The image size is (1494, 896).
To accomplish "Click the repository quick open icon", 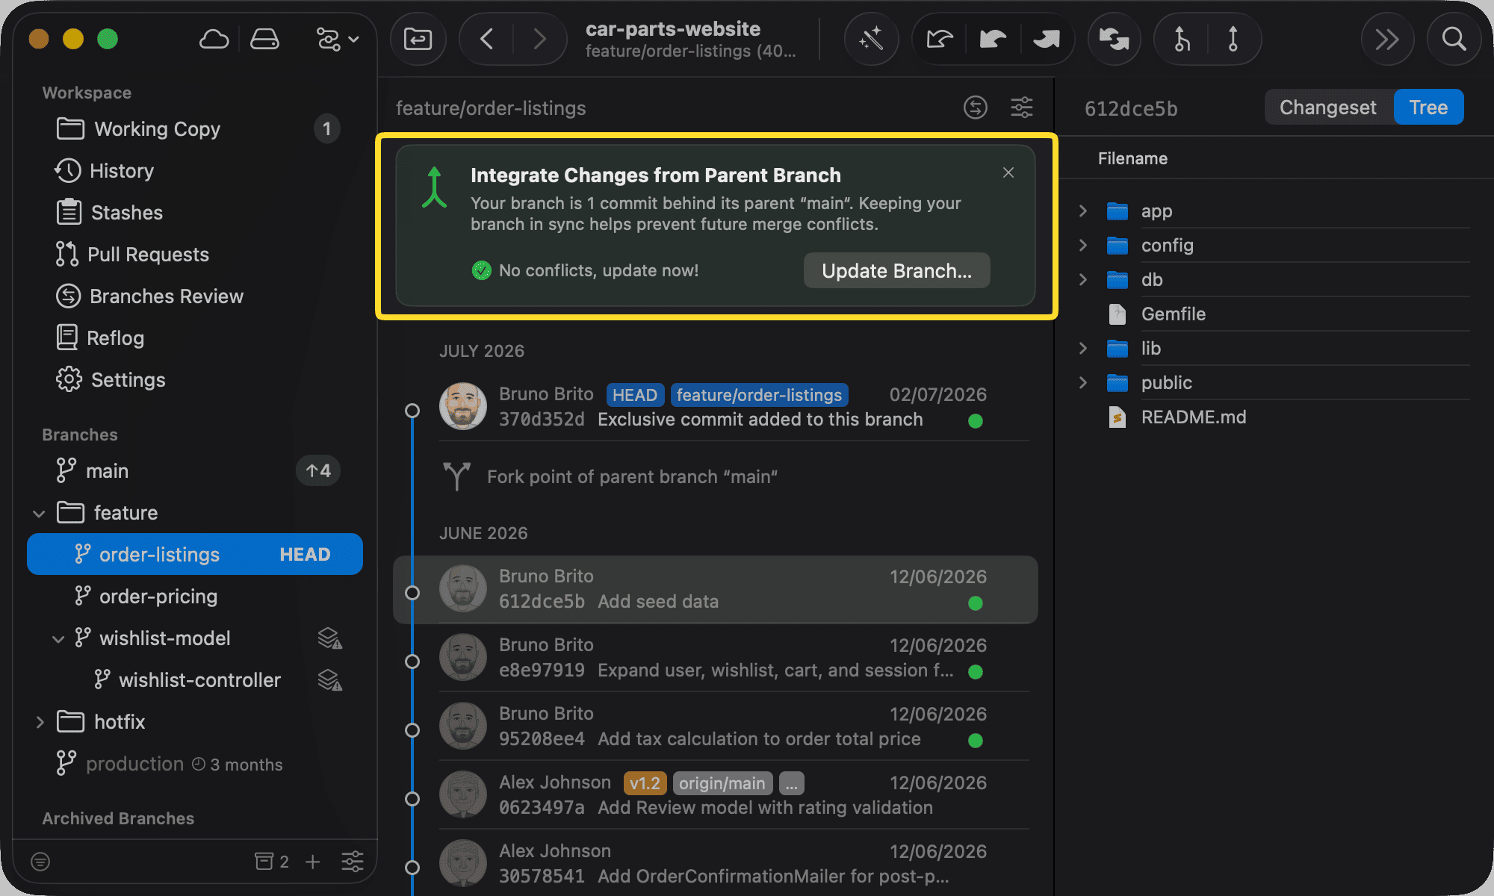I will pyautogui.click(x=418, y=39).
